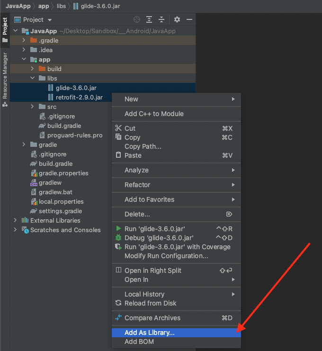This screenshot has height=351, width=322.
Task: Click app breadcrumb in navigation bar
Action: [x=44, y=6]
